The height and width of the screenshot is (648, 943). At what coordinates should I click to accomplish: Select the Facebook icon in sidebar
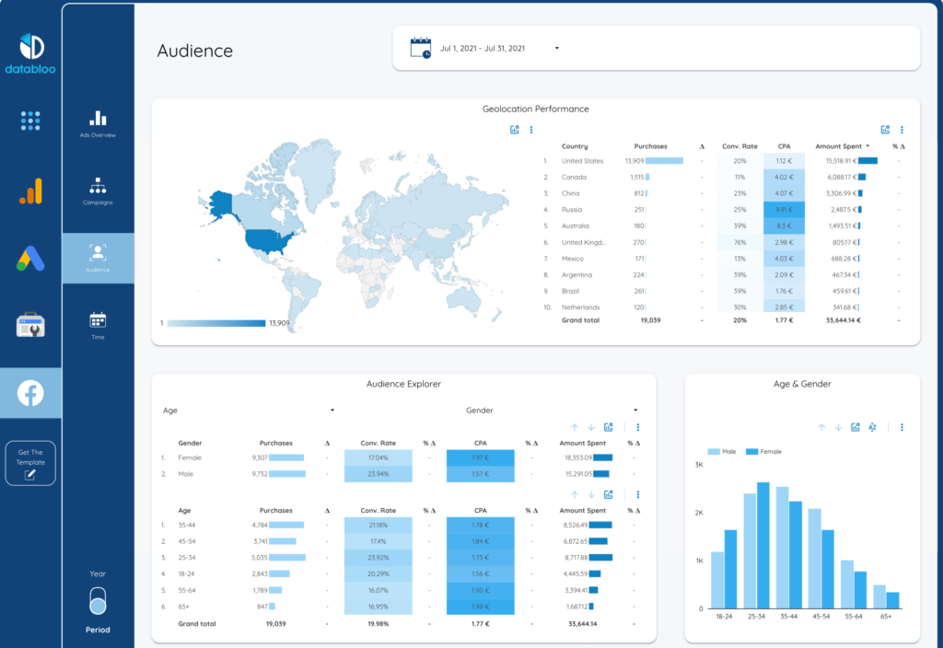click(30, 394)
